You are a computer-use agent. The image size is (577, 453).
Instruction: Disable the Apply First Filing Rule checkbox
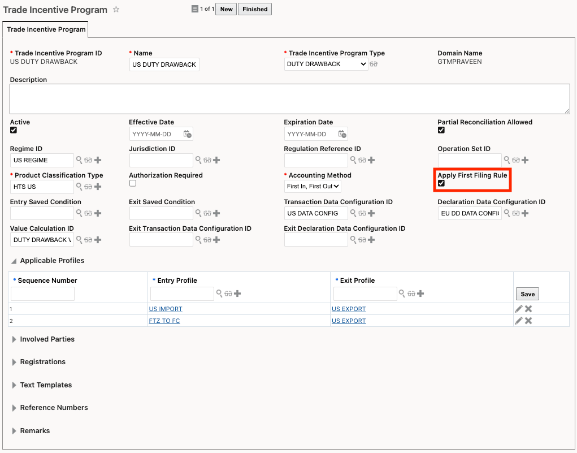point(441,183)
